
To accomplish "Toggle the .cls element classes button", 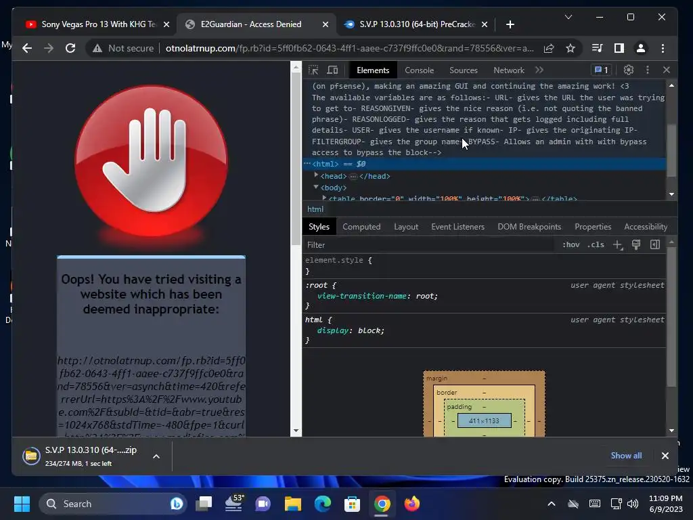I will pyautogui.click(x=596, y=245).
